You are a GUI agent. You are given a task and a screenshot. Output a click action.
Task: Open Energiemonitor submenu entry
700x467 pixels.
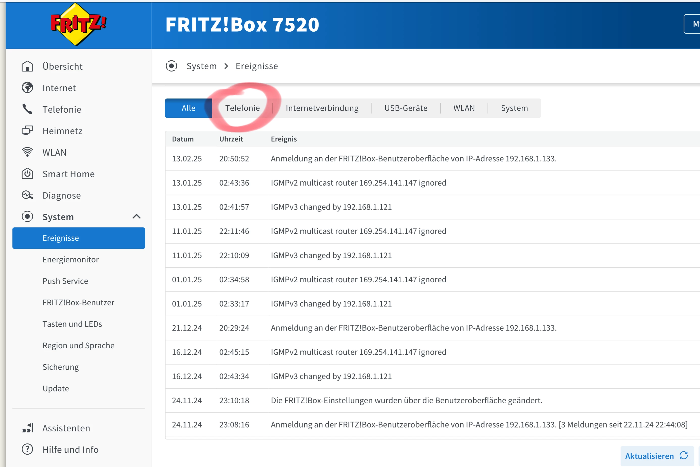70,259
